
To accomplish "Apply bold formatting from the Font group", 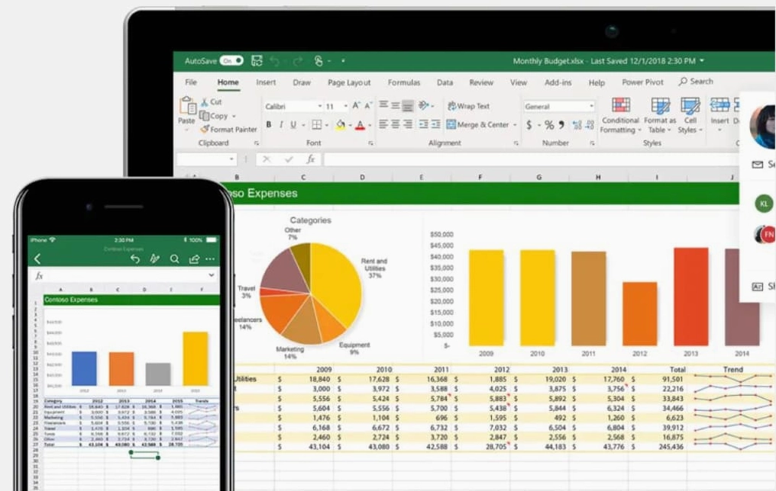I will click(x=270, y=124).
